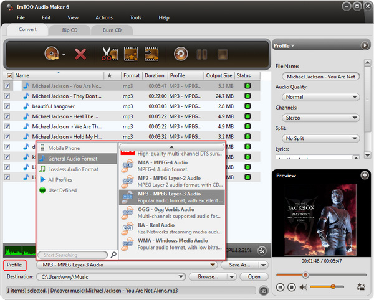Select the Mobile Phone category
The height and width of the screenshot is (300, 374).
pyautogui.click(x=77, y=148)
